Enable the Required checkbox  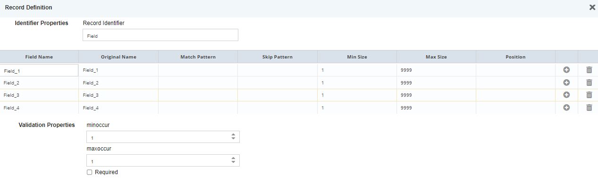click(x=90, y=173)
